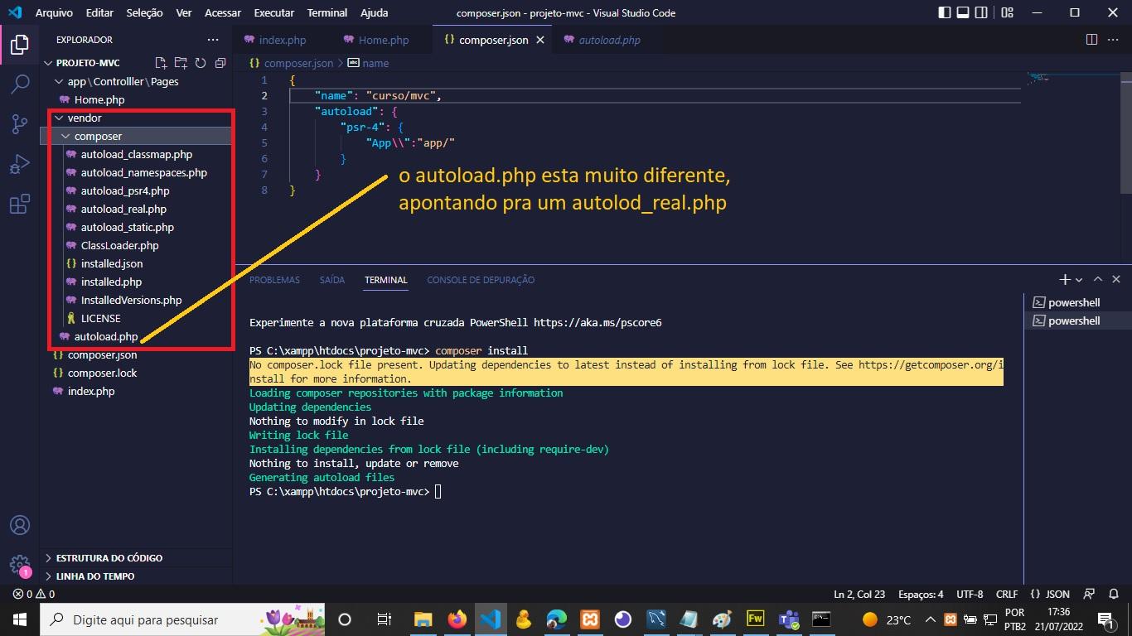Toggle secondary side bar visibility
The height and width of the screenshot is (636, 1132).
tap(983, 12)
